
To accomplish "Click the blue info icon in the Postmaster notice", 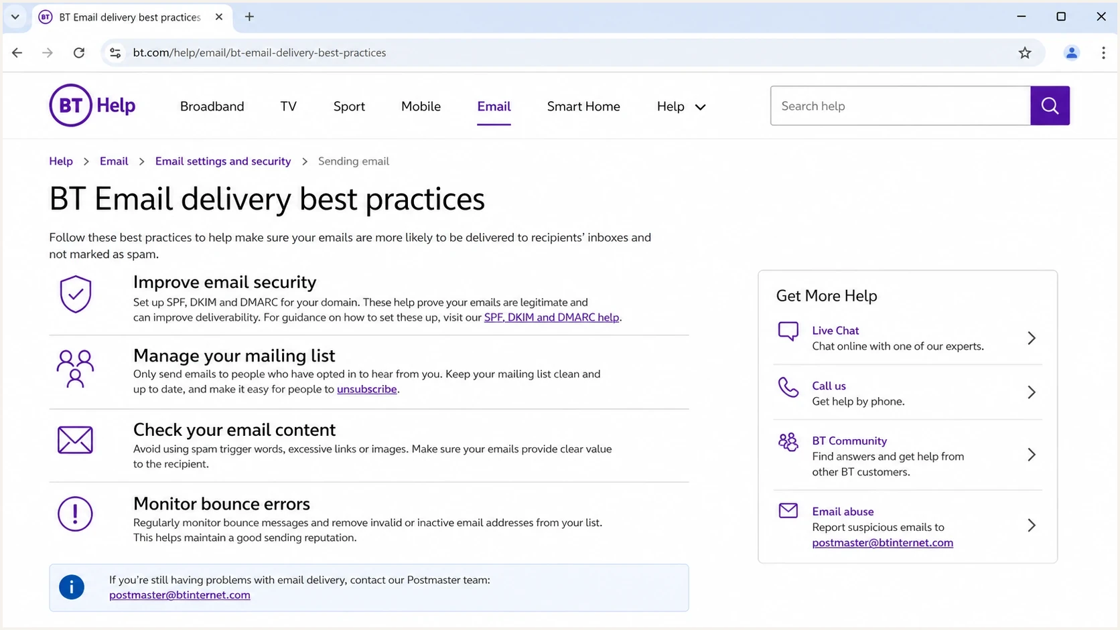I will point(72,587).
